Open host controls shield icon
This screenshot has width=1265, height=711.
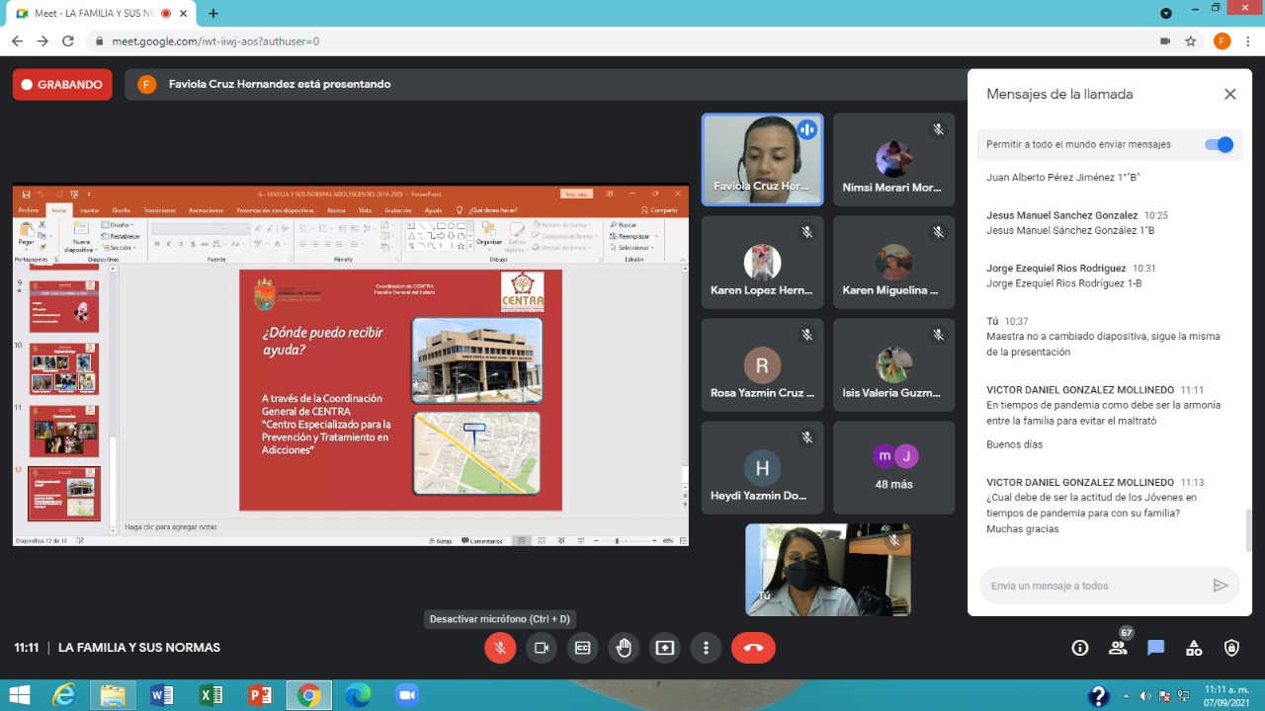coord(1231,648)
